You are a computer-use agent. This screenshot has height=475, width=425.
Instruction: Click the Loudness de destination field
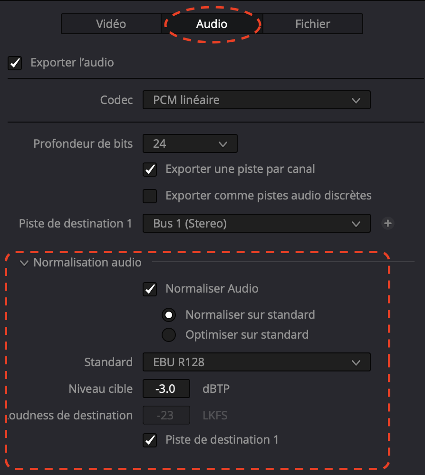pos(166,416)
